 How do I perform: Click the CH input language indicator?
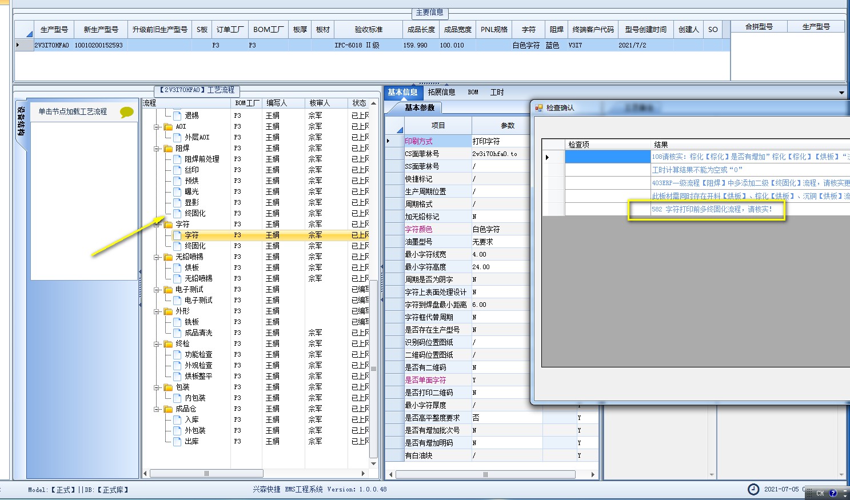pos(820,493)
